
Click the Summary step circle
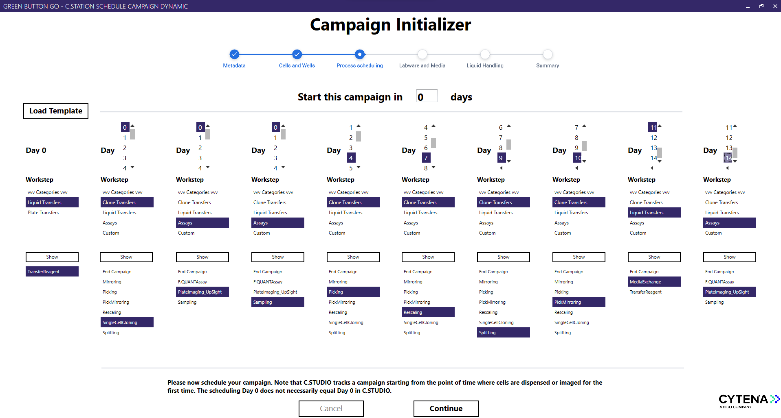(x=548, y=54)
